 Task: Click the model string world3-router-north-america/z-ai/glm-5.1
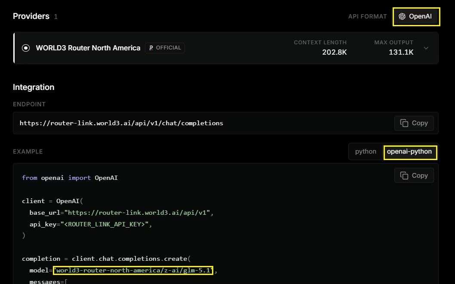(x=133, y=270)
